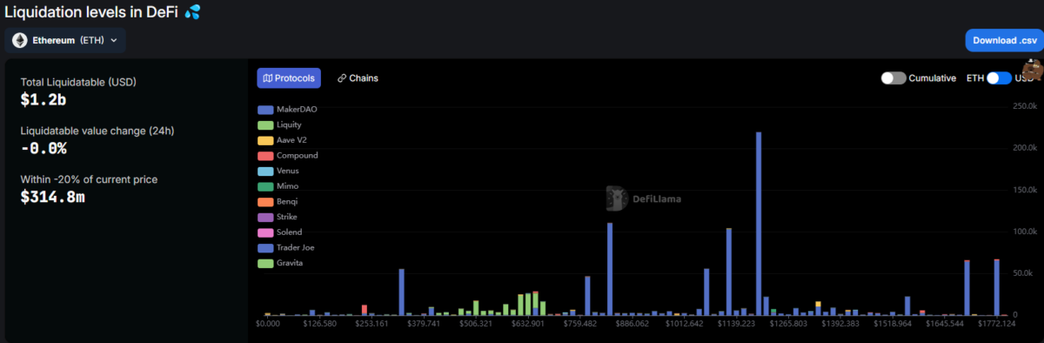This screenshot has width=1044, height=343.
Task: Click the $1139.223 x-axis label
Action: 735,323
